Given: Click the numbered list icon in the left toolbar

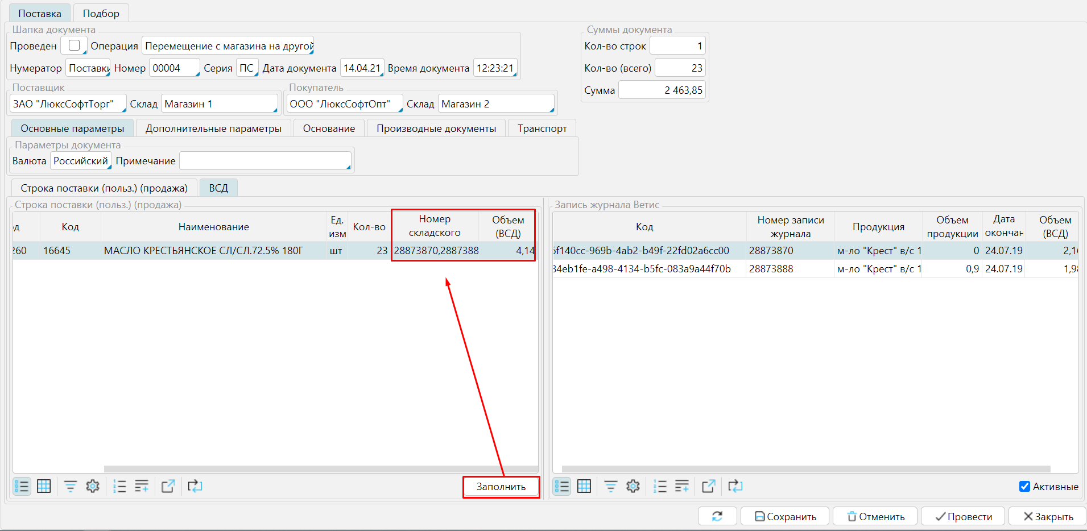Looking at the screenshot, I should click(x=119, y=486).
